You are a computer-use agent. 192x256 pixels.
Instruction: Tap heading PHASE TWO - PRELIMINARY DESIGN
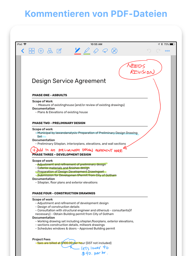(59, 123)
